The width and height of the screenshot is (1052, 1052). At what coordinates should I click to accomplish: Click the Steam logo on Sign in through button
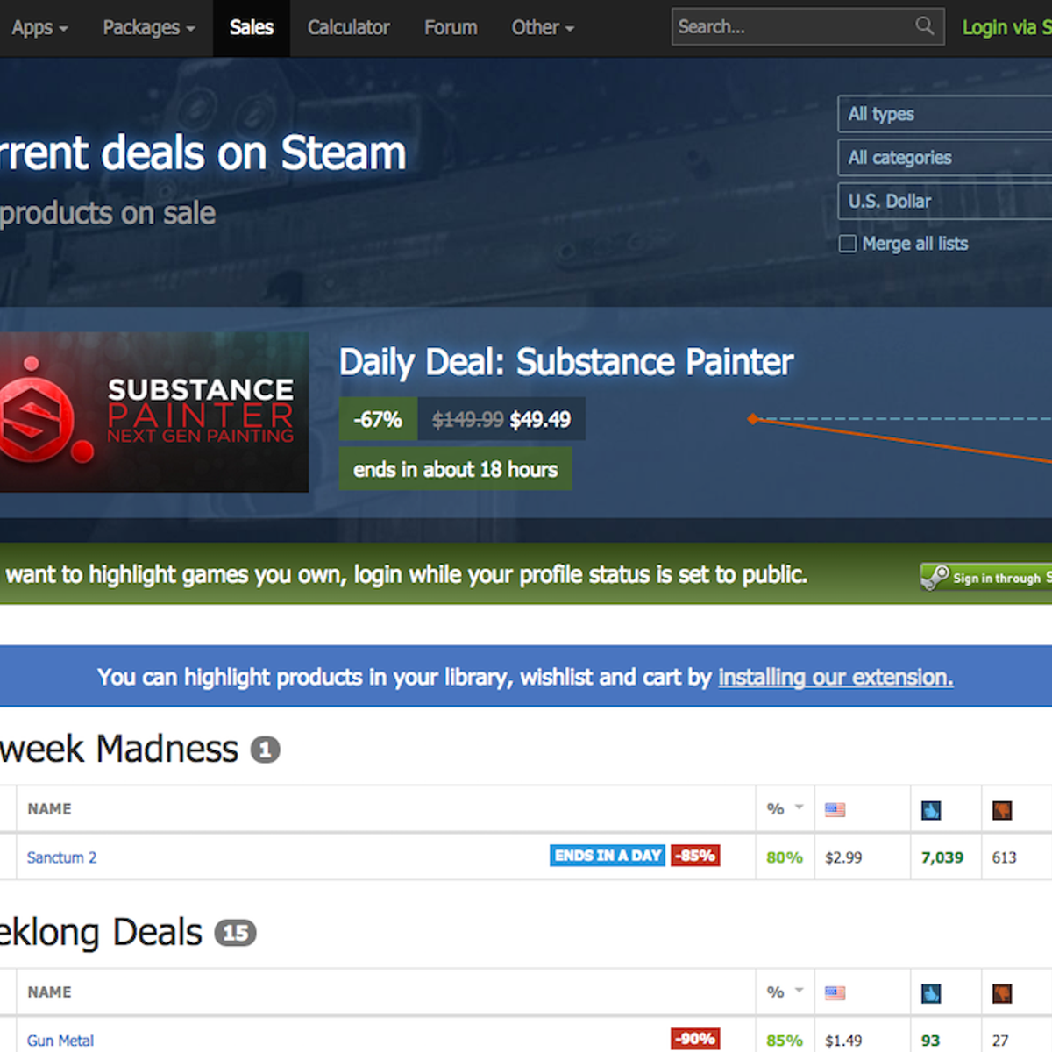click(x=935, y=577)
